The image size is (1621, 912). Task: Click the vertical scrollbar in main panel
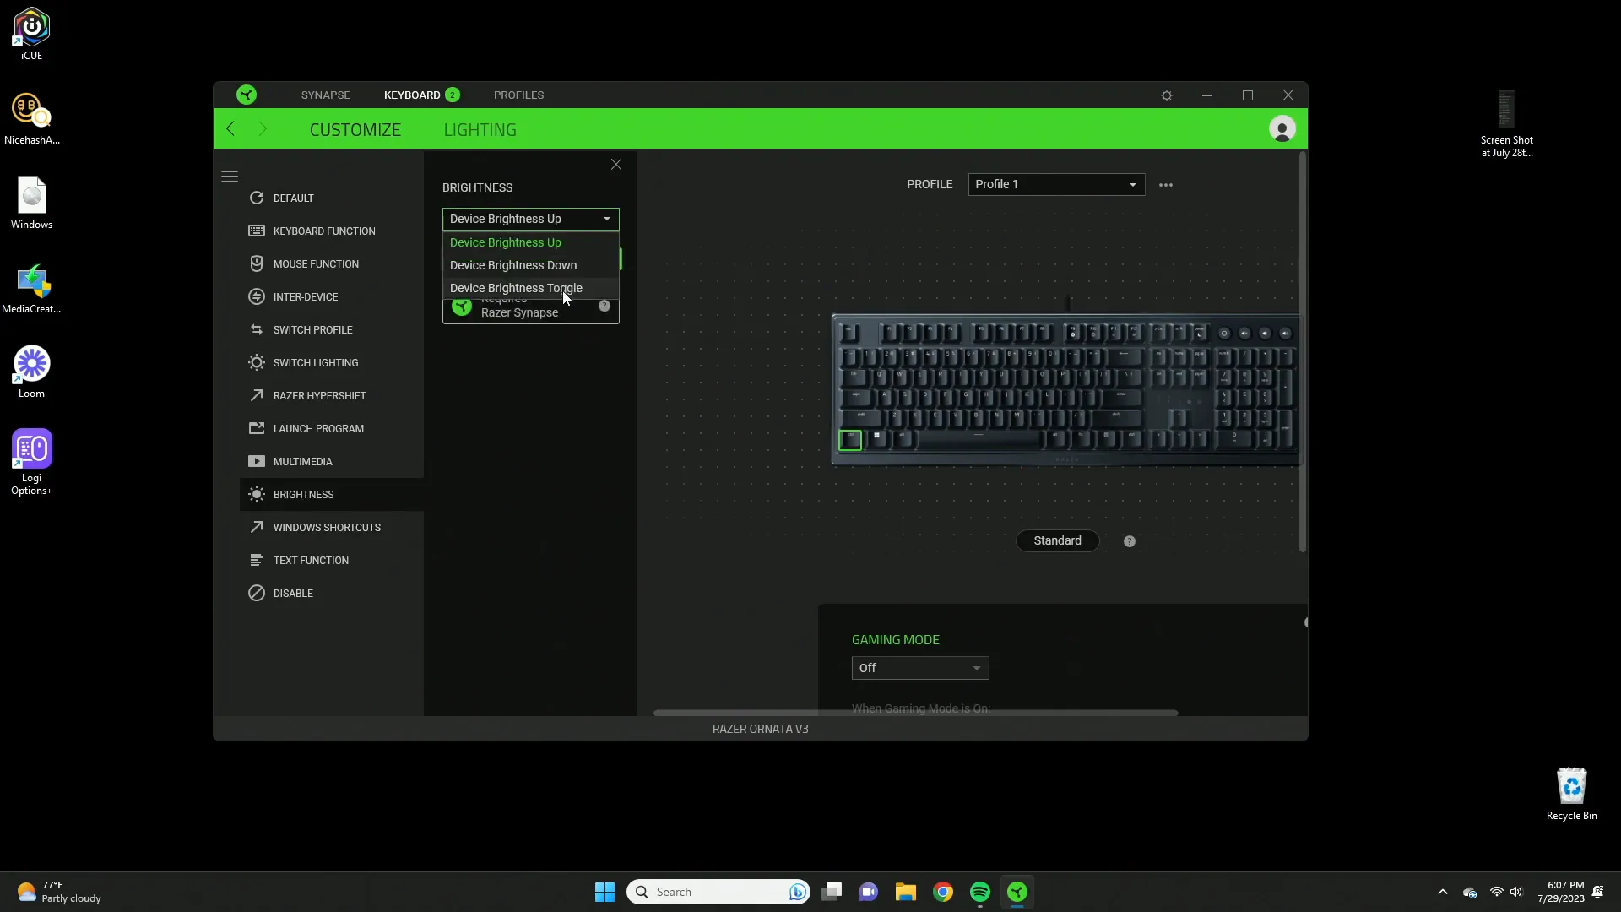(1303, 352)
